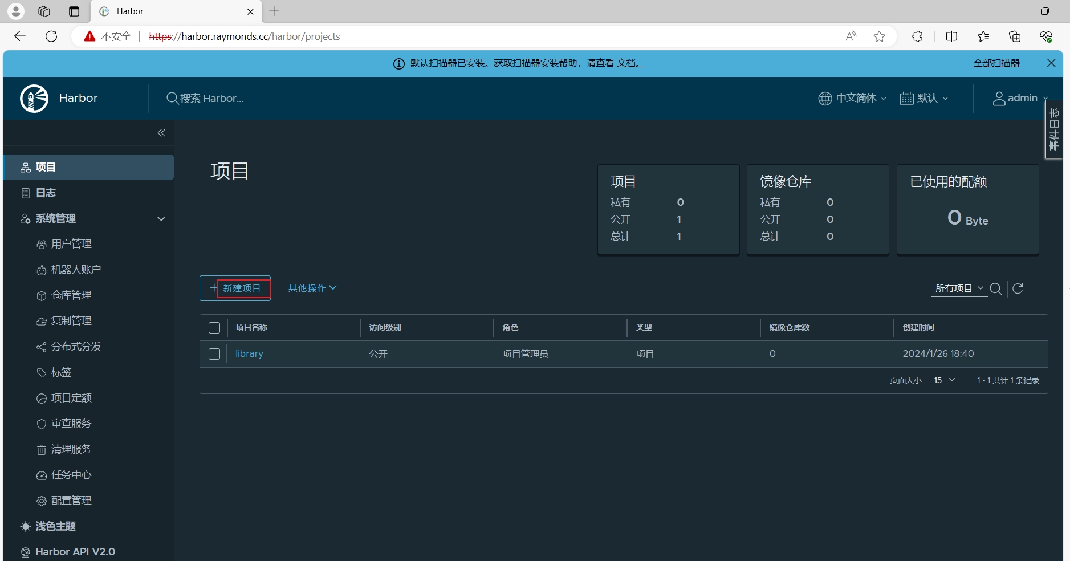Open the library project link

click(x=249, y=353)
